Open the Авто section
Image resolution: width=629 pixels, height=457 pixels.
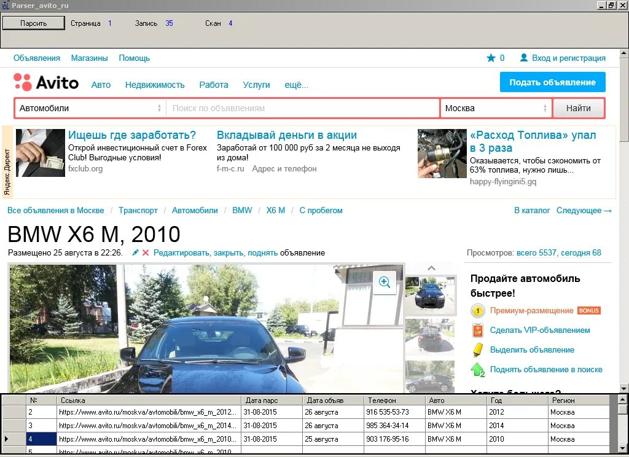click(x=101, y=85)
